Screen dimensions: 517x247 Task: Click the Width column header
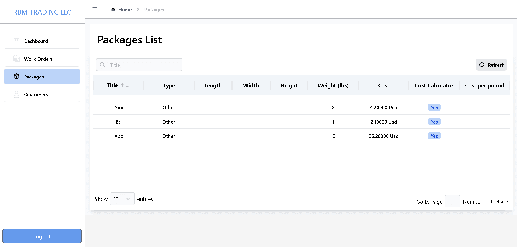[251, 85]
